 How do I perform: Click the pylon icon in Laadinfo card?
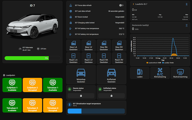point(186,4)
